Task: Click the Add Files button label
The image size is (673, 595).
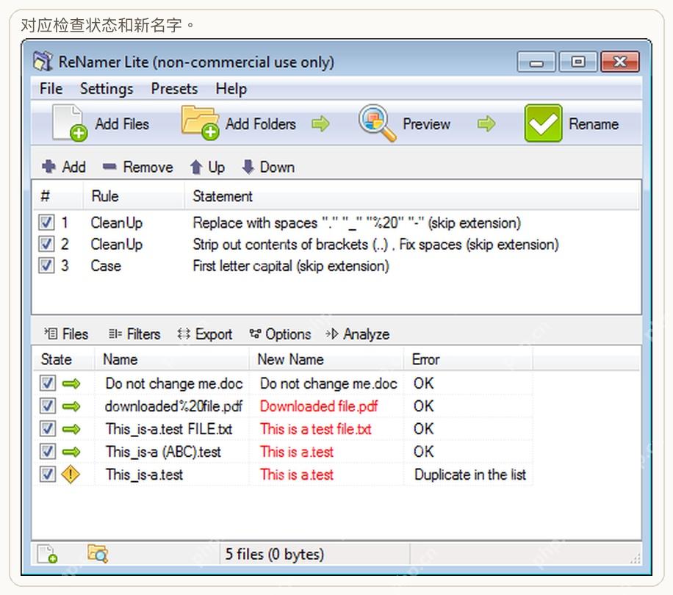Action: pos(122,124)
